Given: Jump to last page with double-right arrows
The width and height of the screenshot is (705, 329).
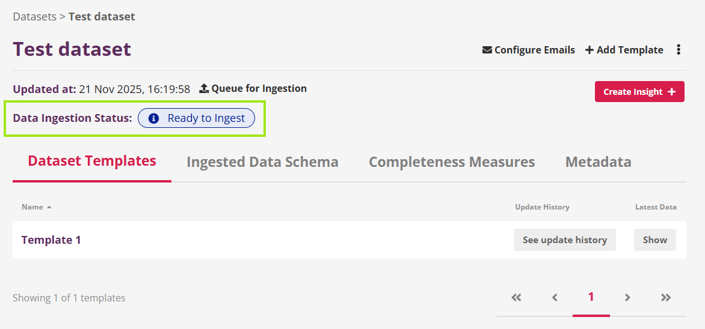Looking at the screenshot, I should (x=665, y=297).
